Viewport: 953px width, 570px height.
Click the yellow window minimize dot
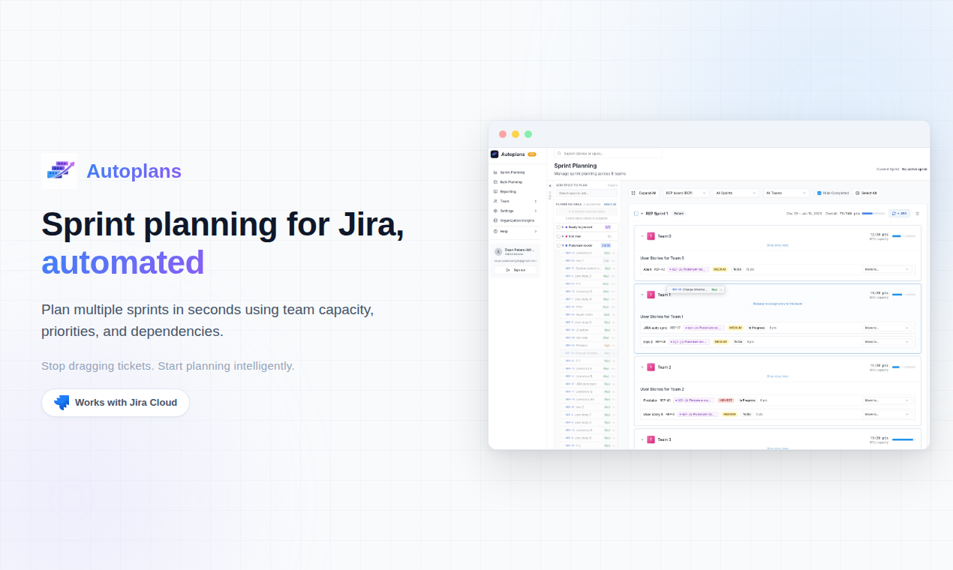coord(516,134)
